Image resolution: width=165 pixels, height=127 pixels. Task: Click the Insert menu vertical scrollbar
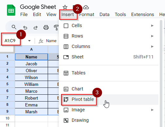[161, 73]
